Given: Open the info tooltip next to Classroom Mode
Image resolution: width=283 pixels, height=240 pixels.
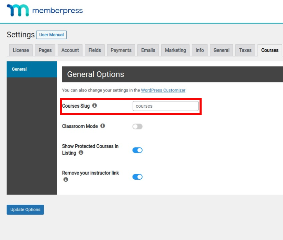Looking at the screenshot, I should (103, 126).
